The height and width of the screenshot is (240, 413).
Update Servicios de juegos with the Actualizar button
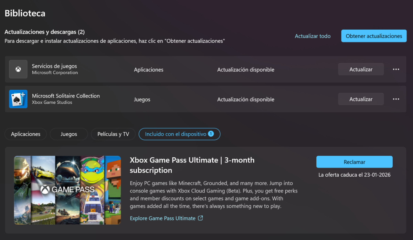[x=361, y=69]
